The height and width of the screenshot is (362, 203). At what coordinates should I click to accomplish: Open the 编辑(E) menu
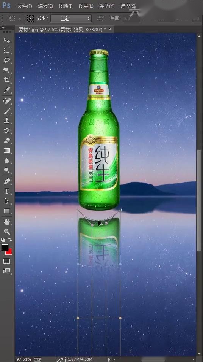coord(45,6)
